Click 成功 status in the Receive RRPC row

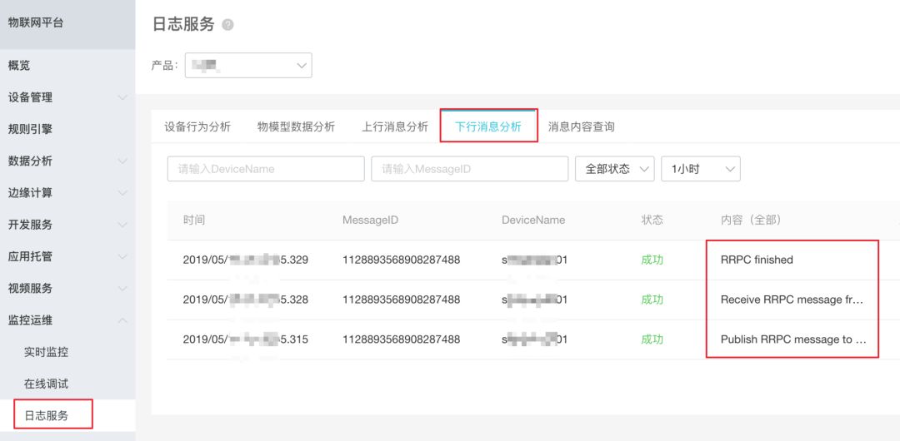652,300
